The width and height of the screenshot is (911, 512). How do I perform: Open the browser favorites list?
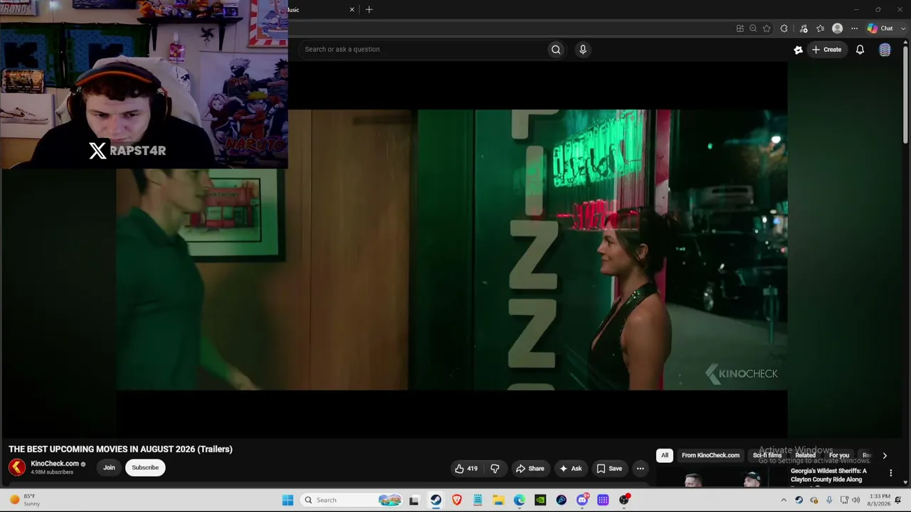tap(821, 28)
